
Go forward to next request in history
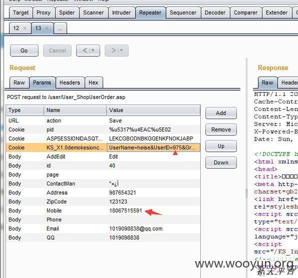114,50
